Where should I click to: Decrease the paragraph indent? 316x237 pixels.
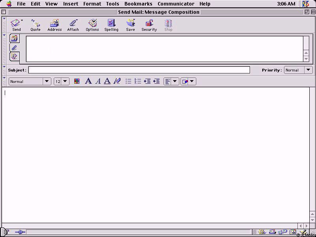[147, 81]
